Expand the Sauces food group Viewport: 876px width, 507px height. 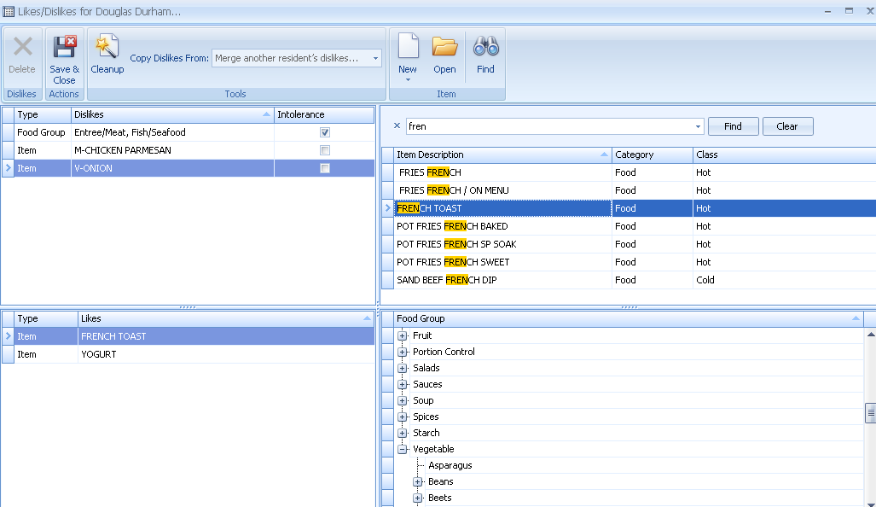pos(403,385)
